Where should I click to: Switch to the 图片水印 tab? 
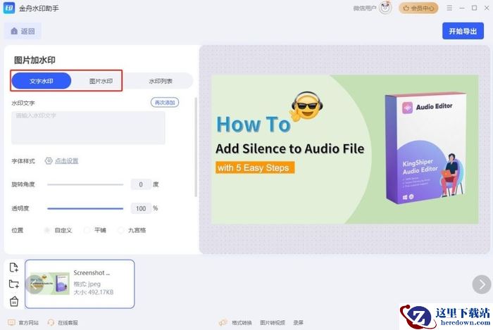pyautogui.click(x=101, y=81)
